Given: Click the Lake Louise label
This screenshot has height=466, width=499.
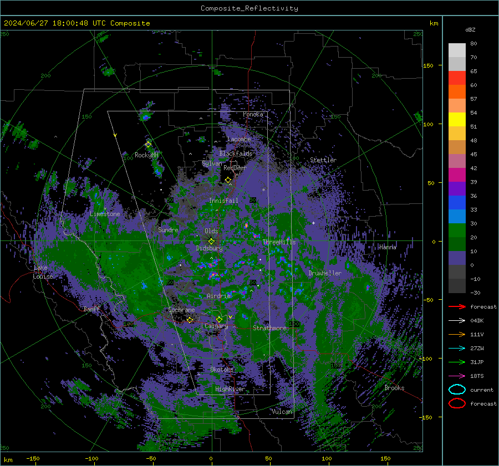Looking at the screenshot, I should 43,272.
